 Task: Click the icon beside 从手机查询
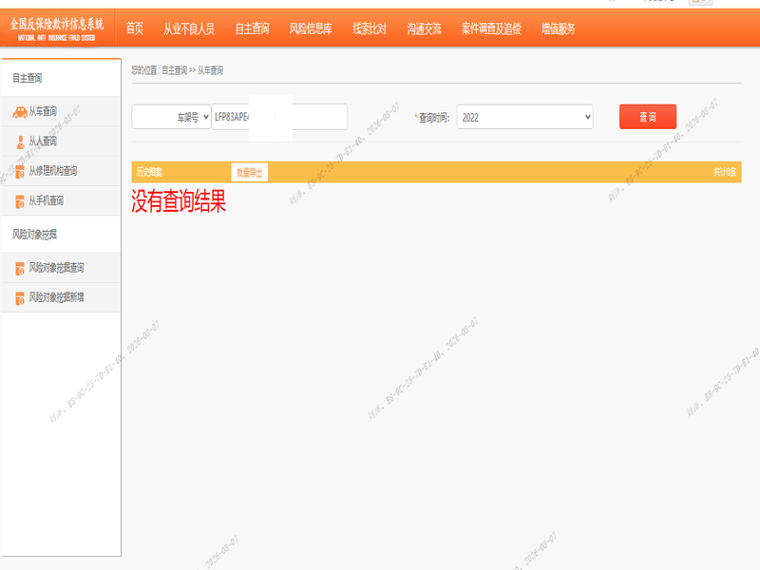[20, 201]
